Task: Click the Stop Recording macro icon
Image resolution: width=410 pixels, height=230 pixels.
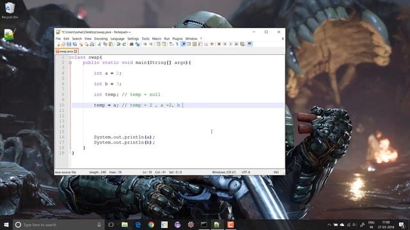Action: tap(225, 44)
